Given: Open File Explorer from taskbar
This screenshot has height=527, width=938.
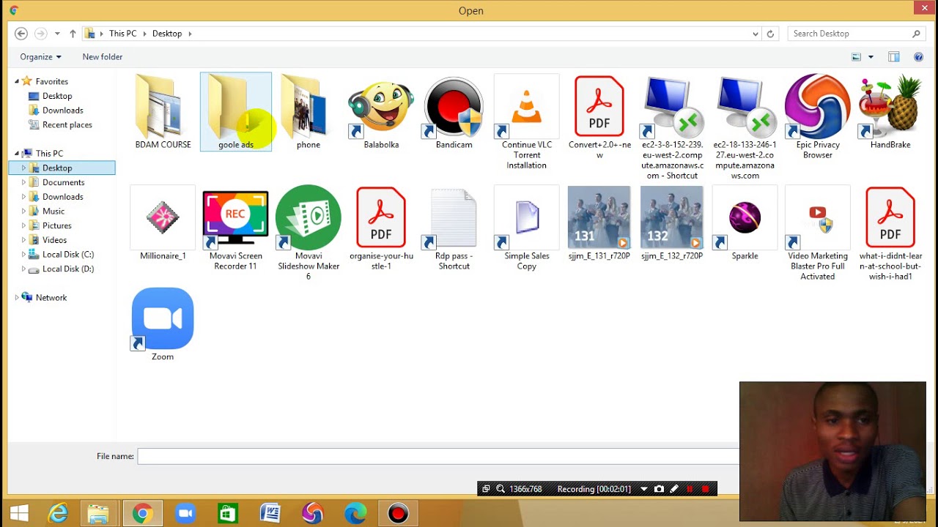Looking at the screenshot, I should tap(98, 514).
